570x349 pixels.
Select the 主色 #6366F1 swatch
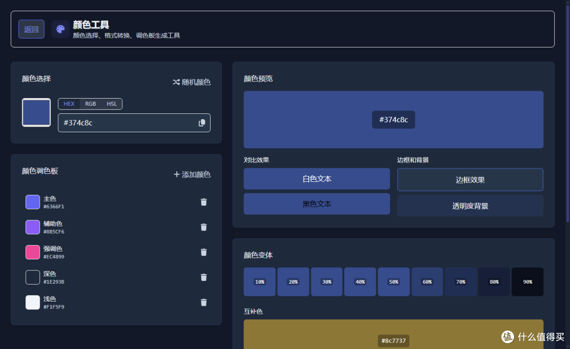tap(32, 202)
